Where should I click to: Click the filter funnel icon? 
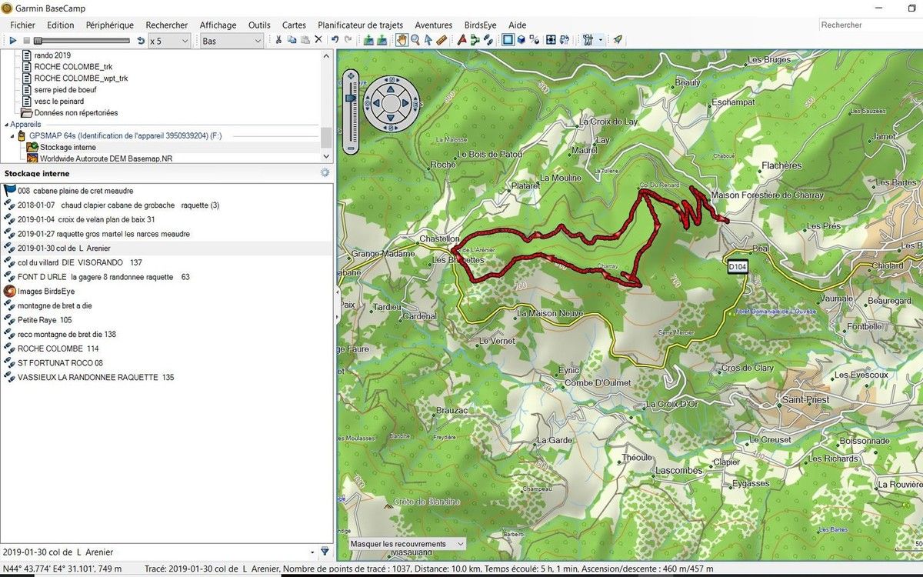tap(325, 552)
